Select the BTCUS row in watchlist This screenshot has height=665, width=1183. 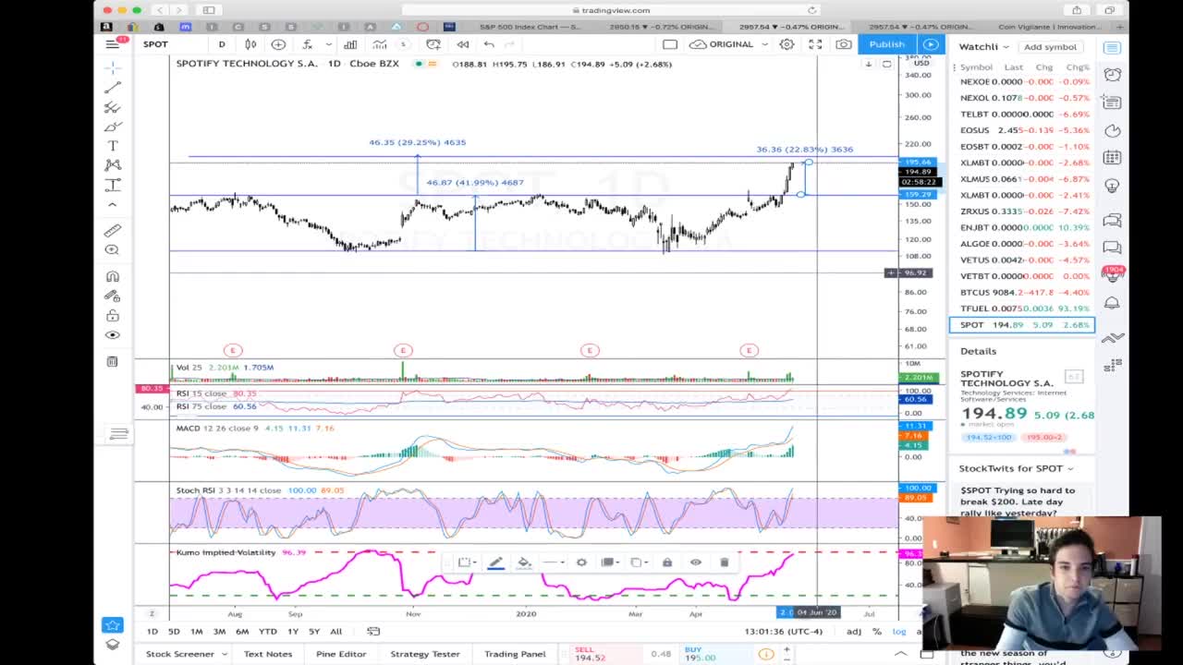click(1022, 292)
